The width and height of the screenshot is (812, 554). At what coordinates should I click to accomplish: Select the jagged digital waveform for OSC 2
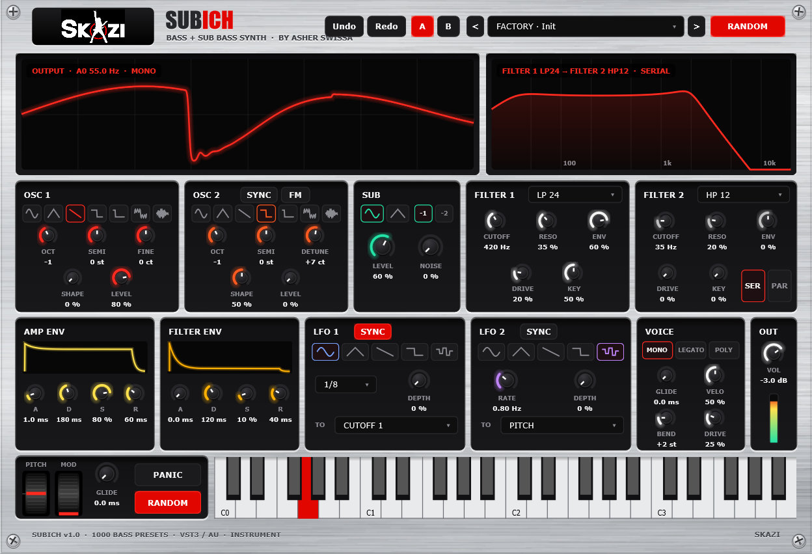(x=310, y=213)
